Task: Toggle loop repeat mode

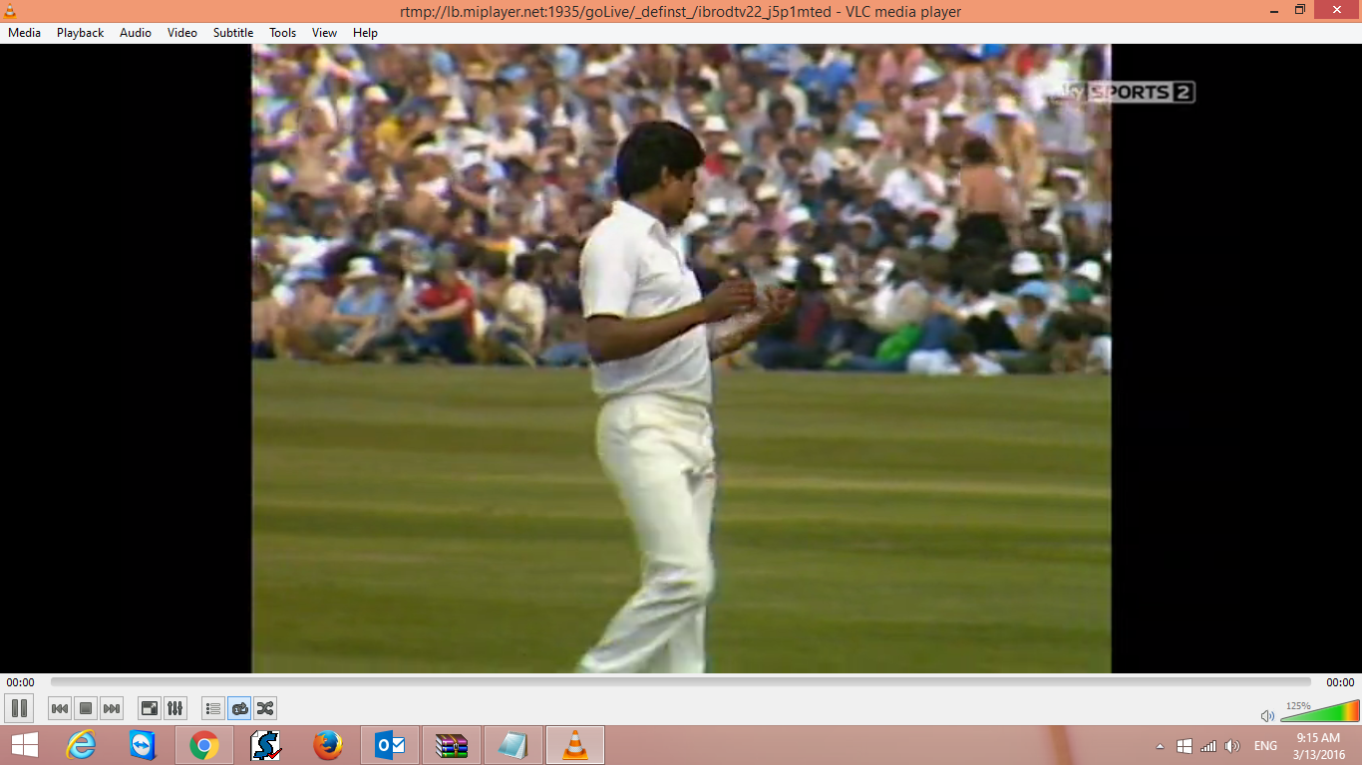Action: point(239,708)
